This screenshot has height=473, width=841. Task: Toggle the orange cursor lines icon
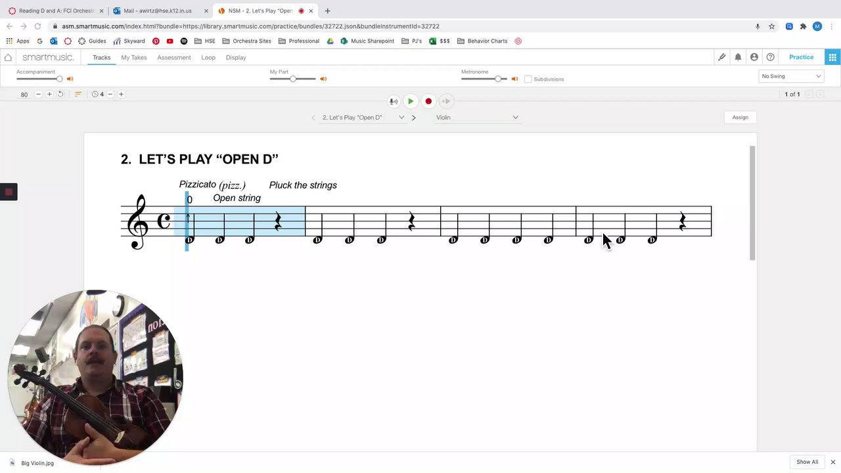[x=78, y=95]
